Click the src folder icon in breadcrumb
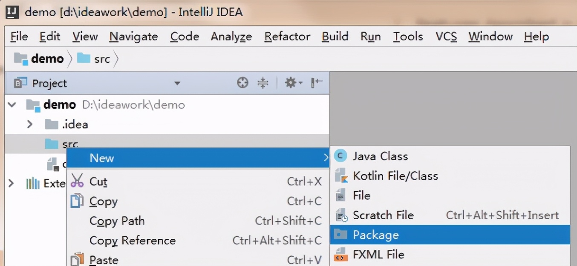Screen dimensions: 577x266 click(x=84, y=58)
